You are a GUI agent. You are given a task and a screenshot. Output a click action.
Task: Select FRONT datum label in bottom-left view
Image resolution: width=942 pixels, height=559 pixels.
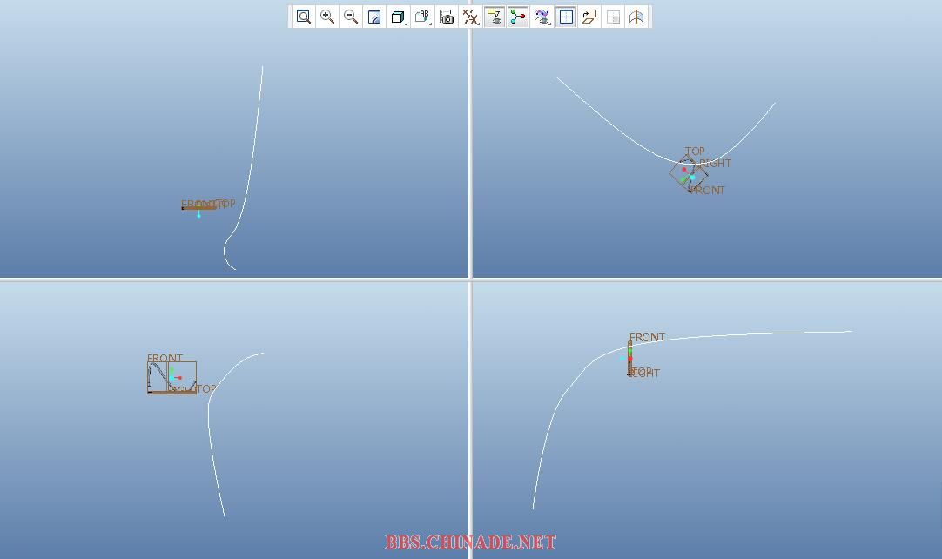tap(165, 358)
